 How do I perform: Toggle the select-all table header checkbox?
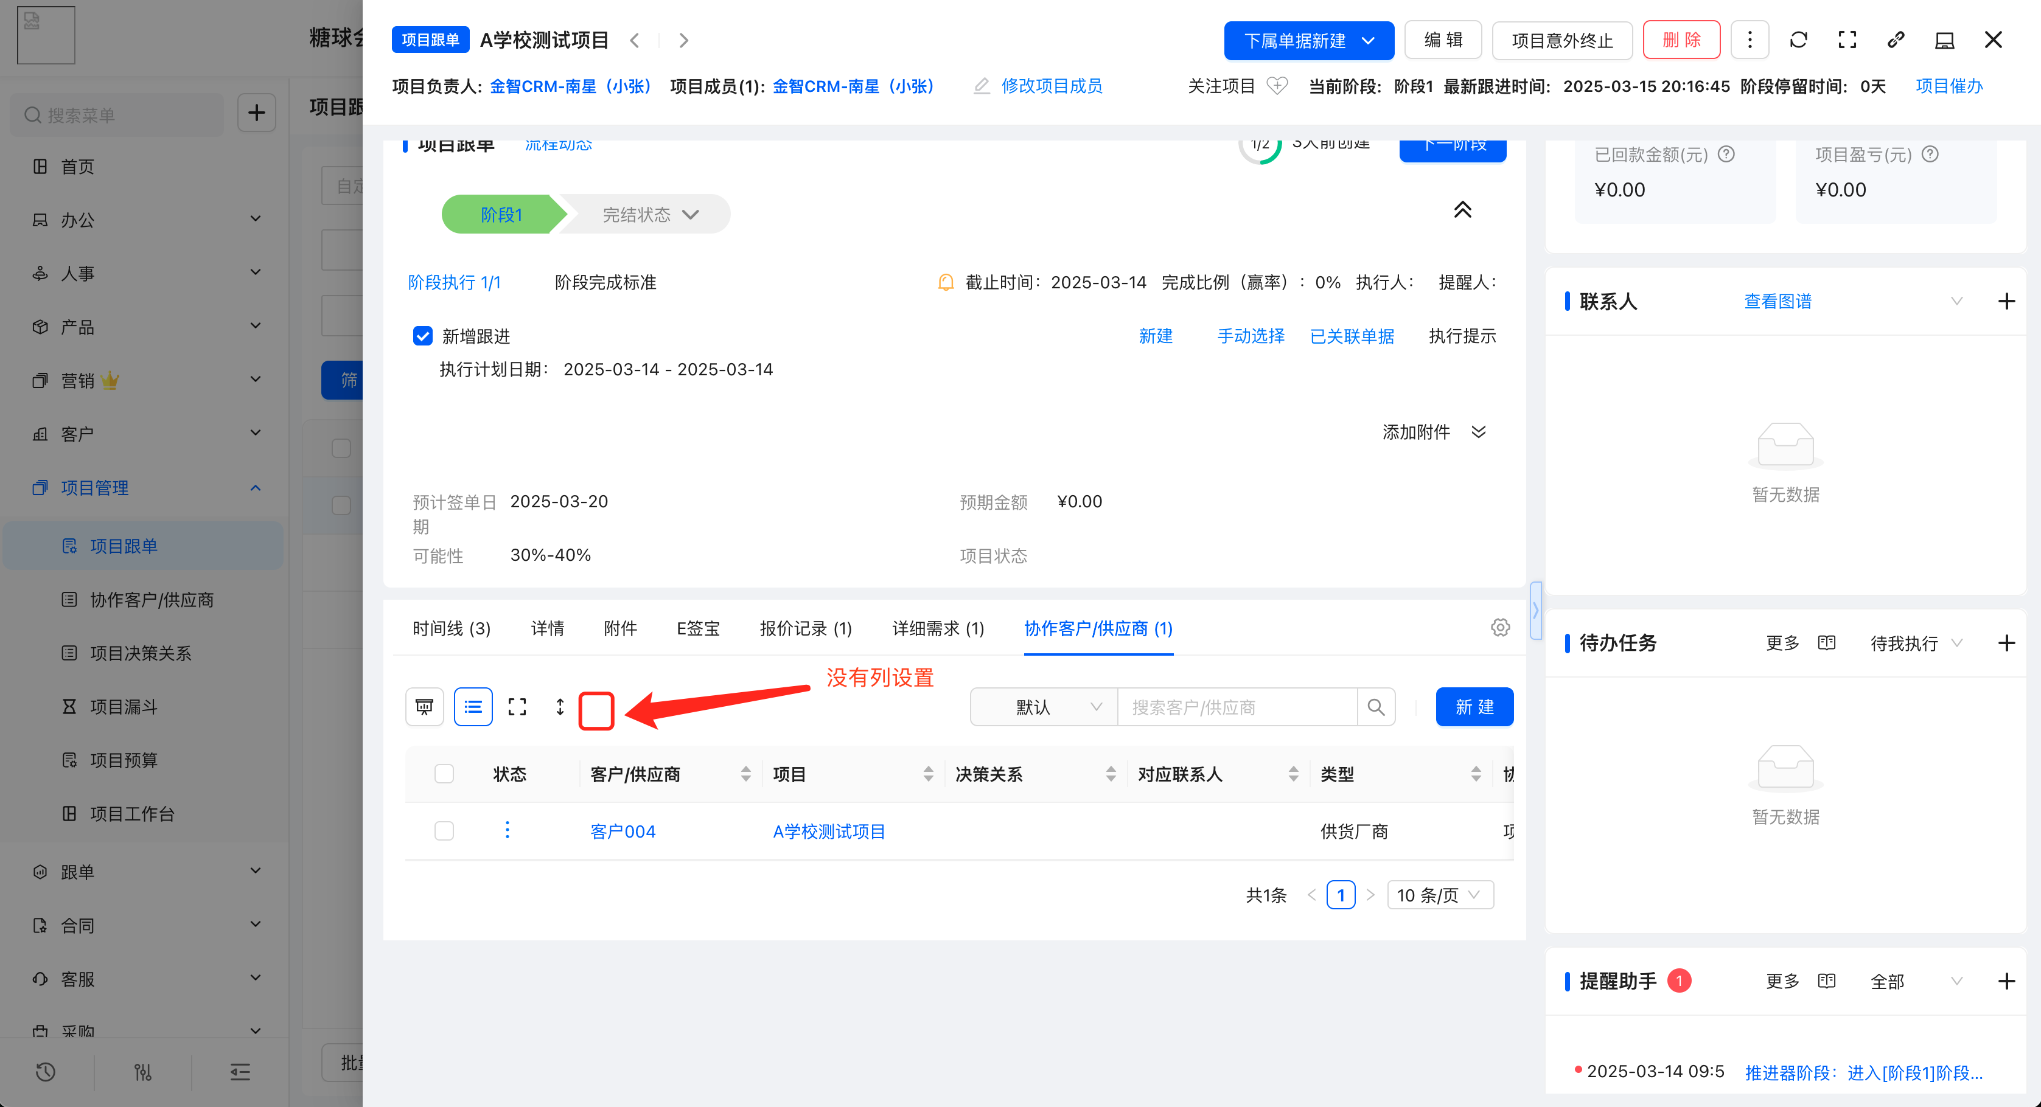click(444, 774)
